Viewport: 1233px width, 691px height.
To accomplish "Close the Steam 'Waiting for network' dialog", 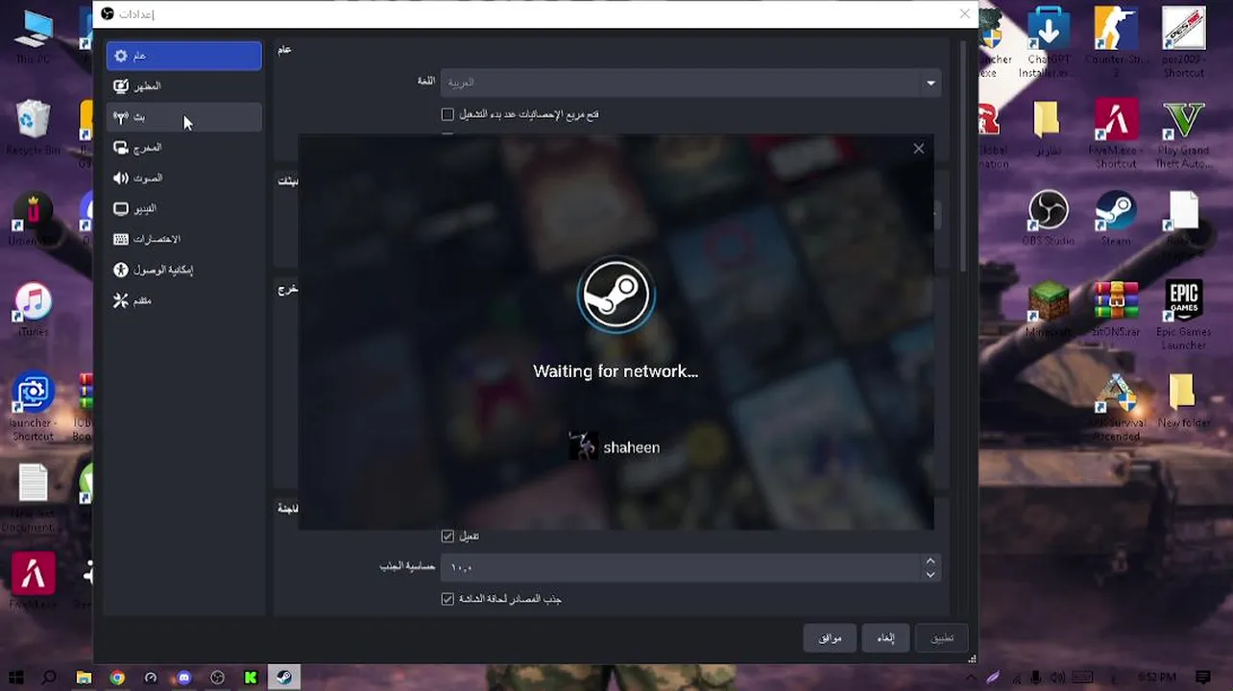I will pyautogui.click(x=919, y=149).
